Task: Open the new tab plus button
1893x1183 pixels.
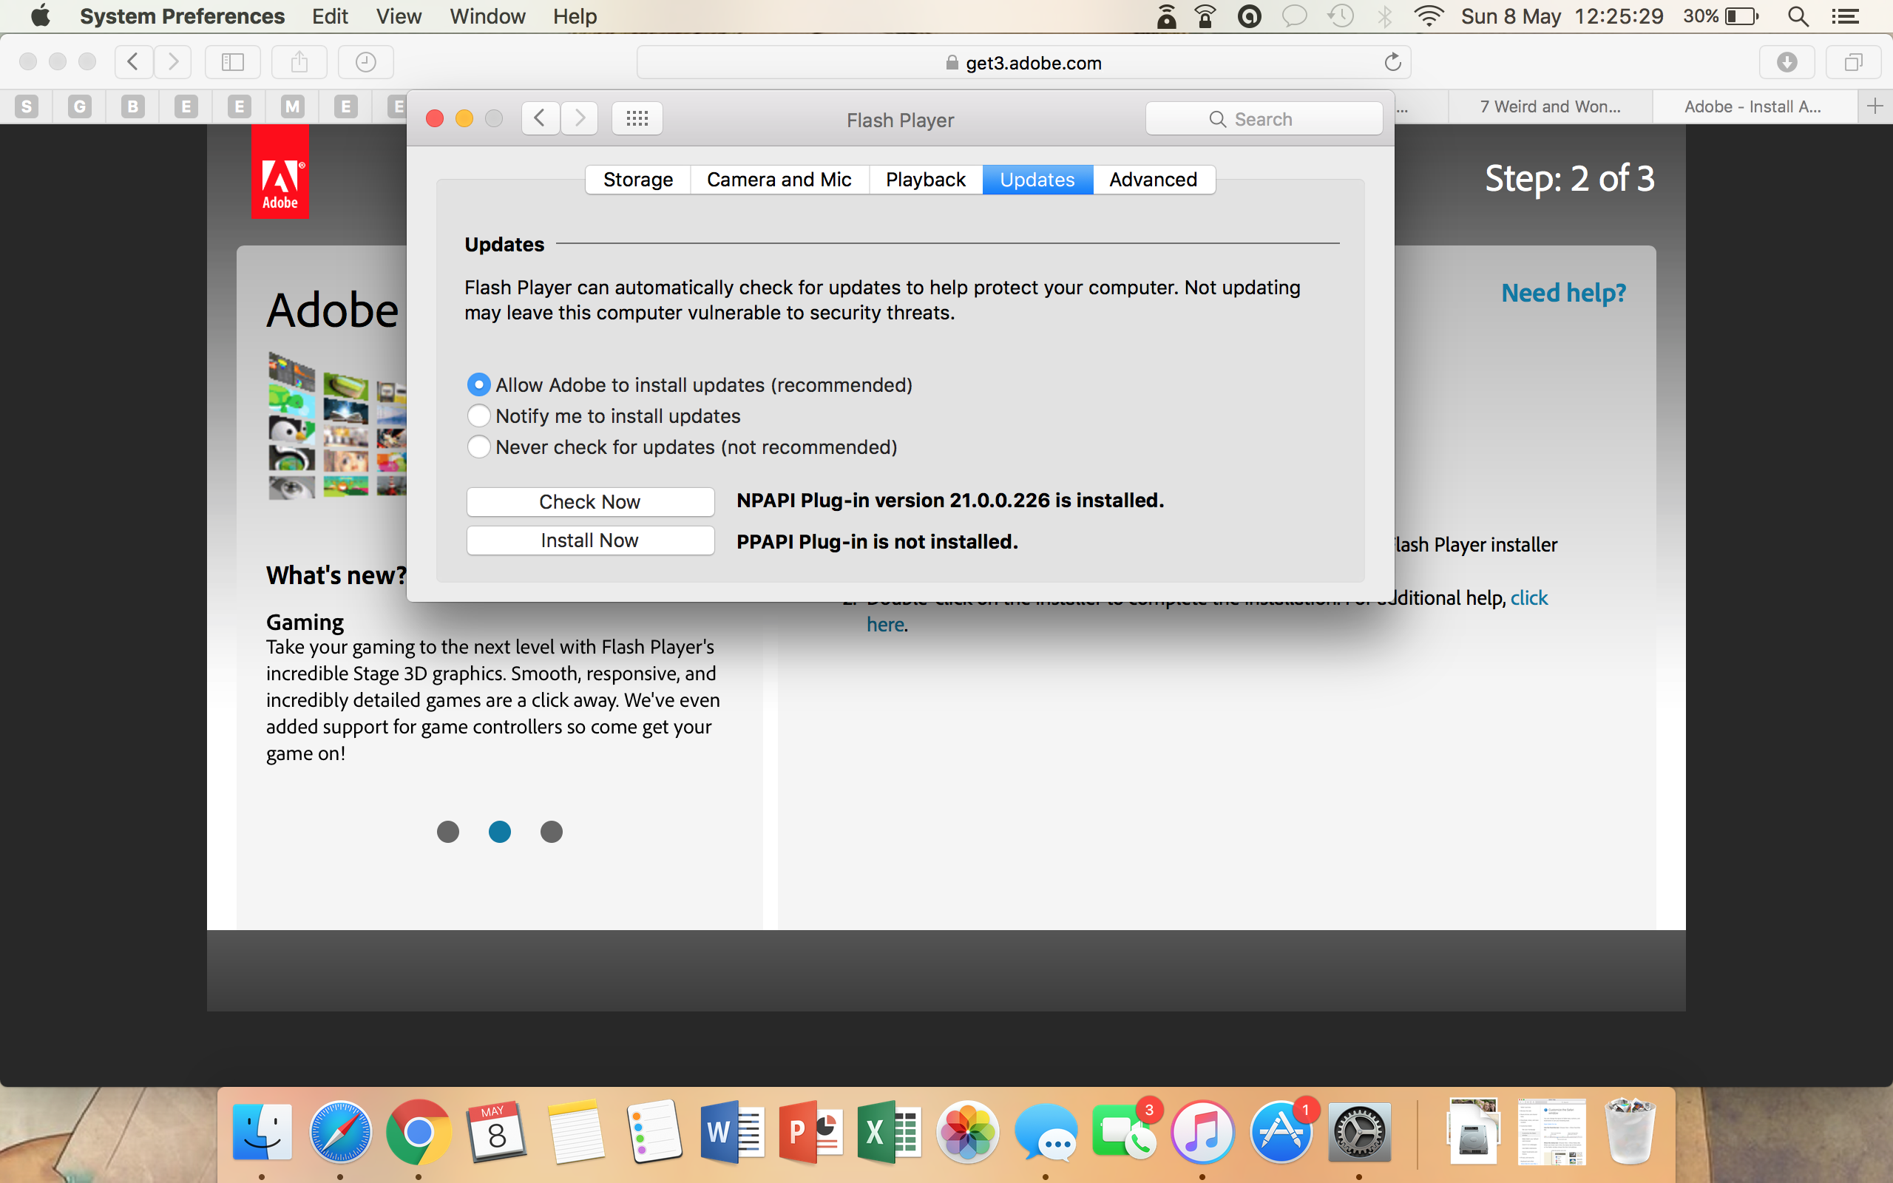Action: tap(1875, 106)
